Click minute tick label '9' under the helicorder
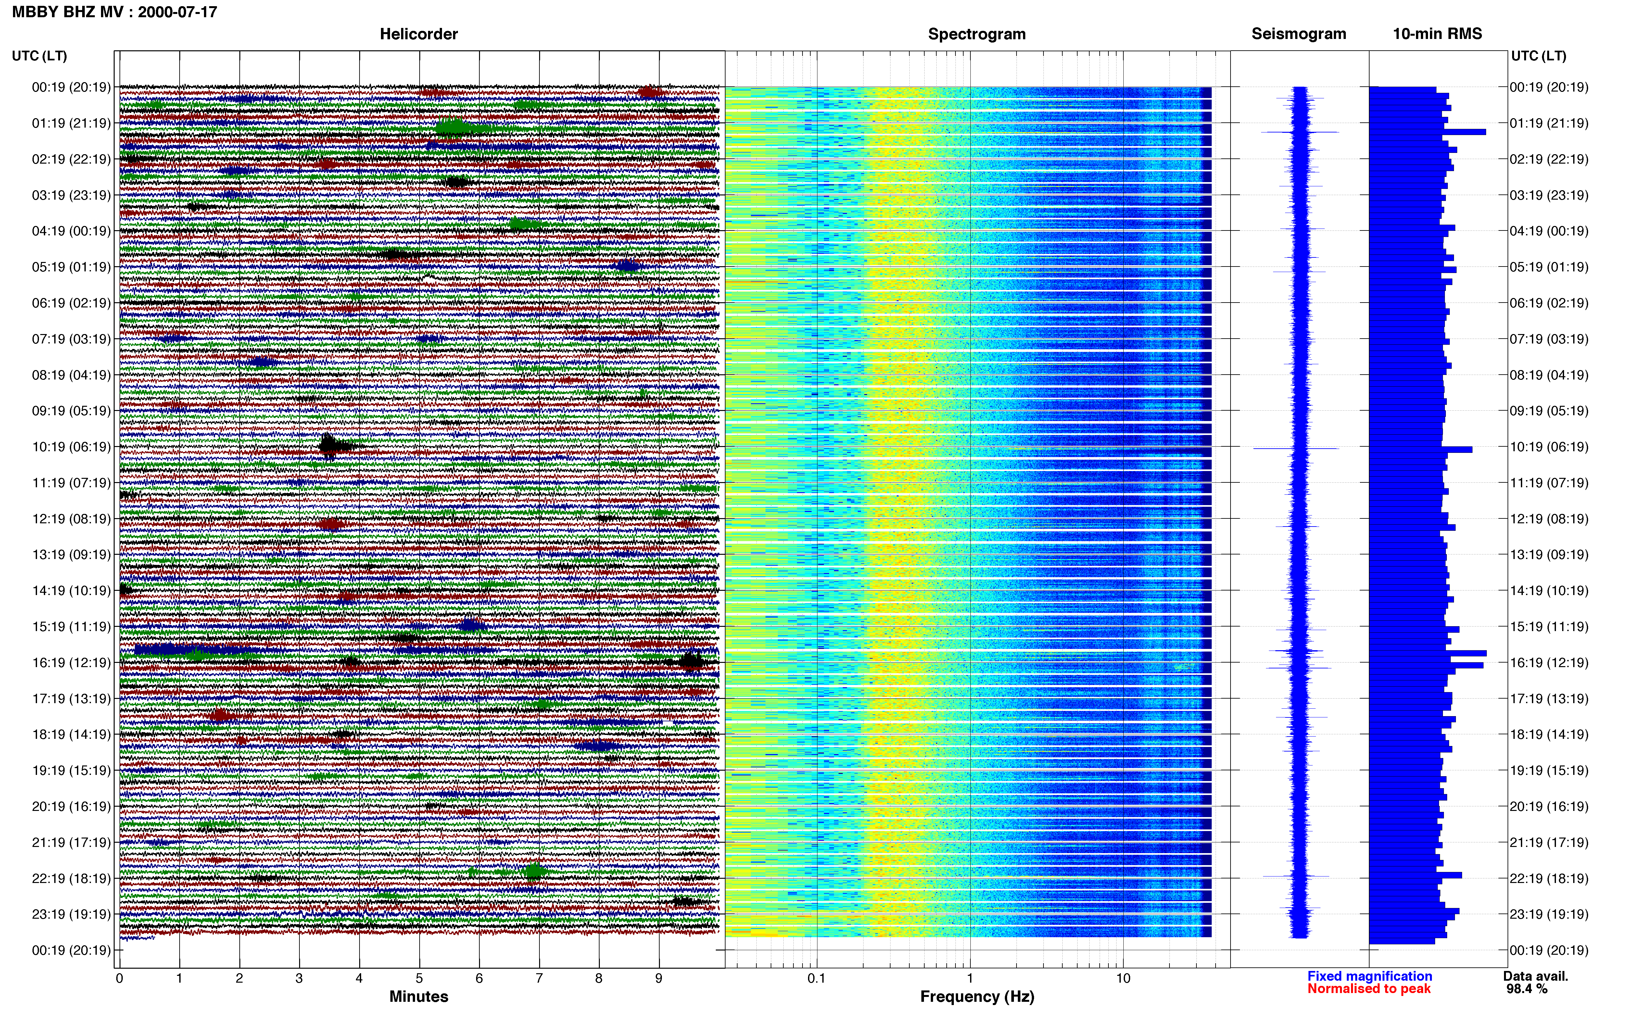The width and height of the screenshot is (1630, 1019). point(659,978)
